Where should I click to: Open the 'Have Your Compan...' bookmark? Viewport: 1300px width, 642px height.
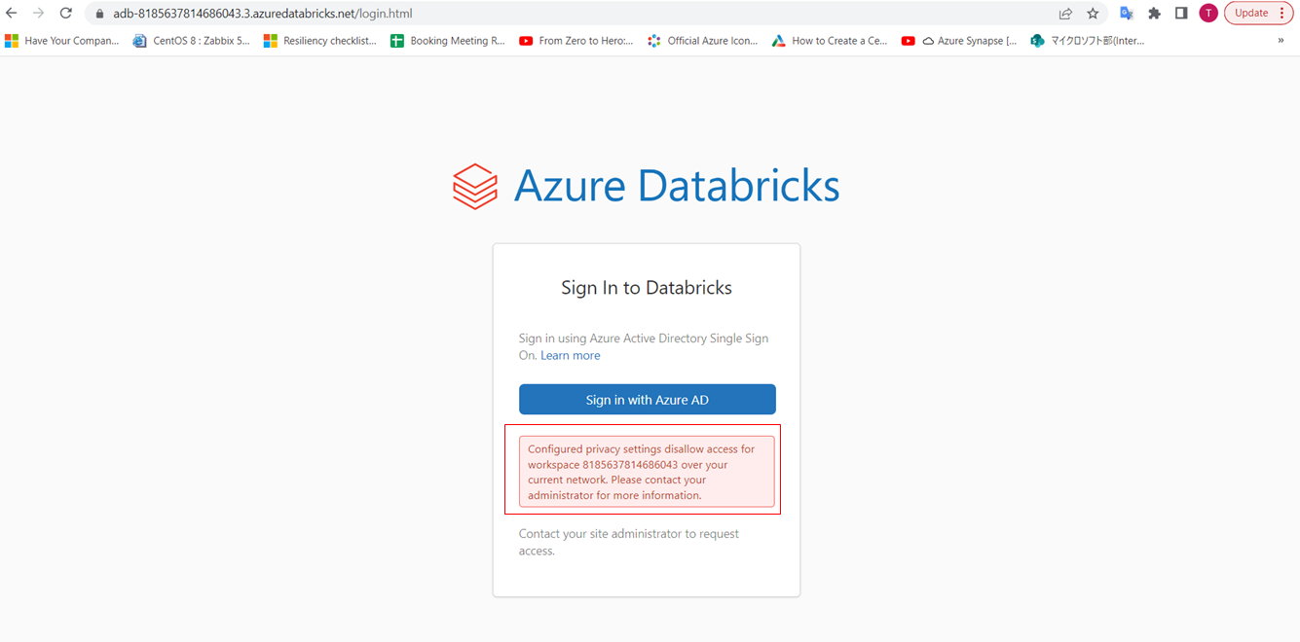62,41
